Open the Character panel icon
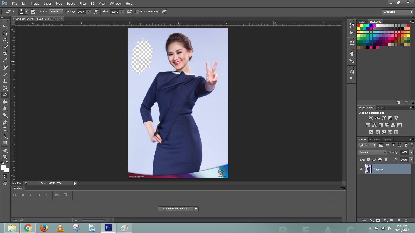The height and width of the screenshot is (233, 415). click(x=352, y=72)
